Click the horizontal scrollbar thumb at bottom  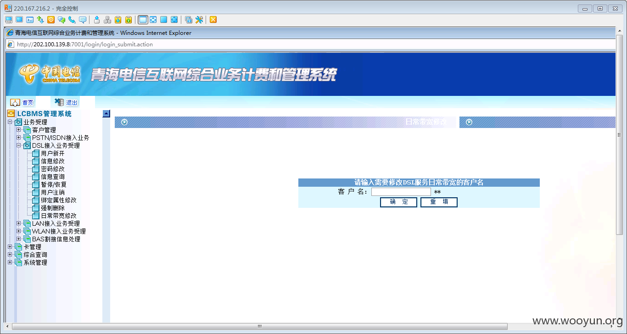pos(260,326)
